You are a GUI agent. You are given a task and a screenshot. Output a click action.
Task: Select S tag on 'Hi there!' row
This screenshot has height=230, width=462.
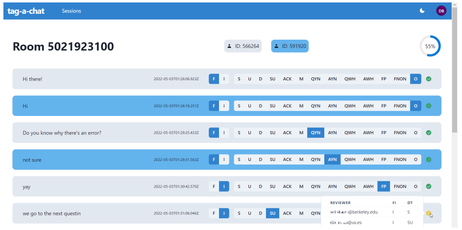click(x=239, y=79)
